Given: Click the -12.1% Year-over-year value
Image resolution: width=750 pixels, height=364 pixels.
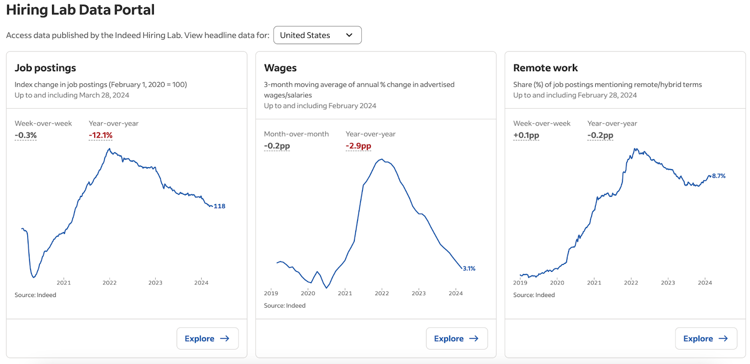Looking at the screenshot, I should (100, 135).
